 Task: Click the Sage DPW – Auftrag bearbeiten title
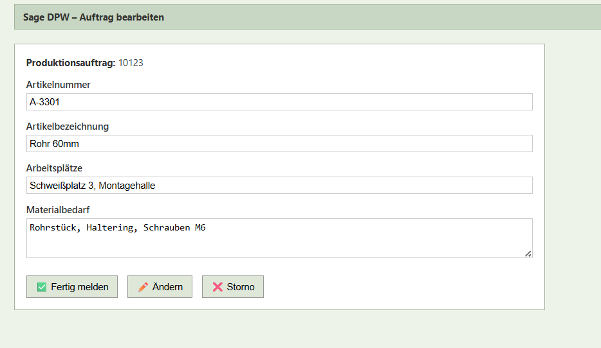point(93,17)
